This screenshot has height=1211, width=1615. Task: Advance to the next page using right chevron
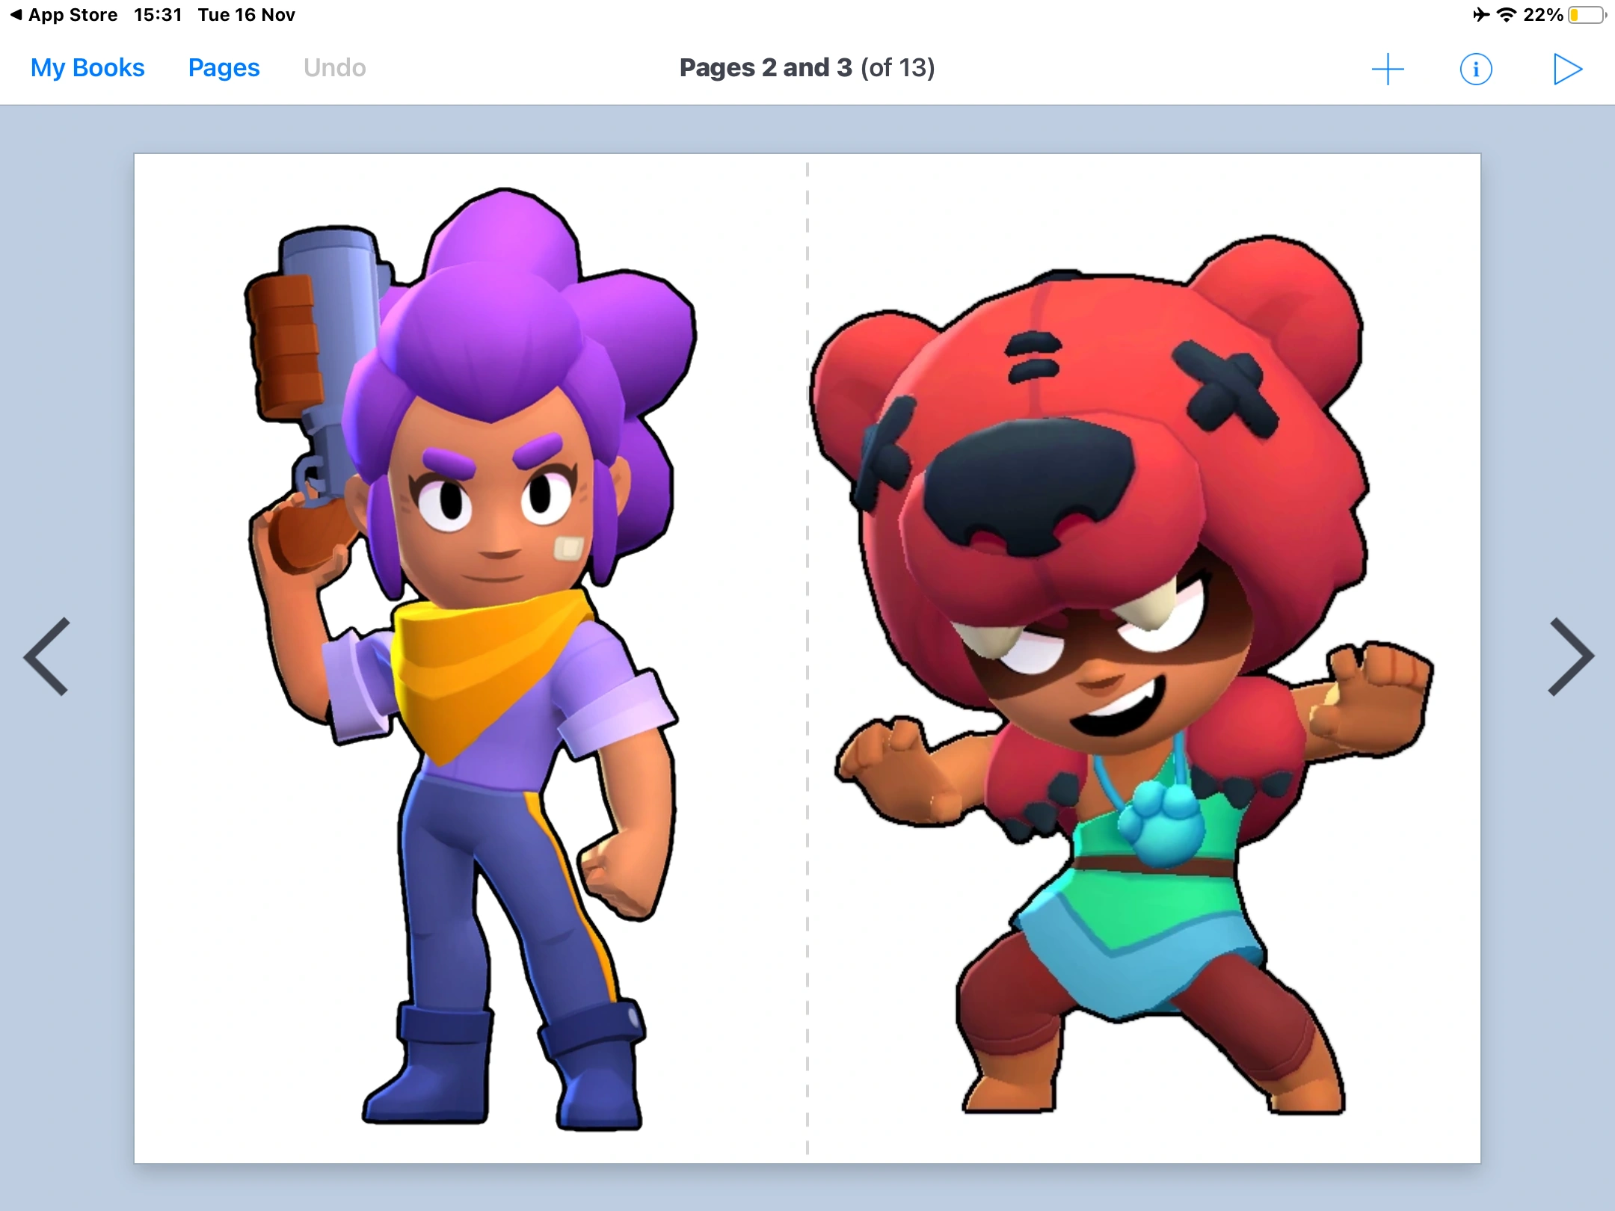point(1573,656)
